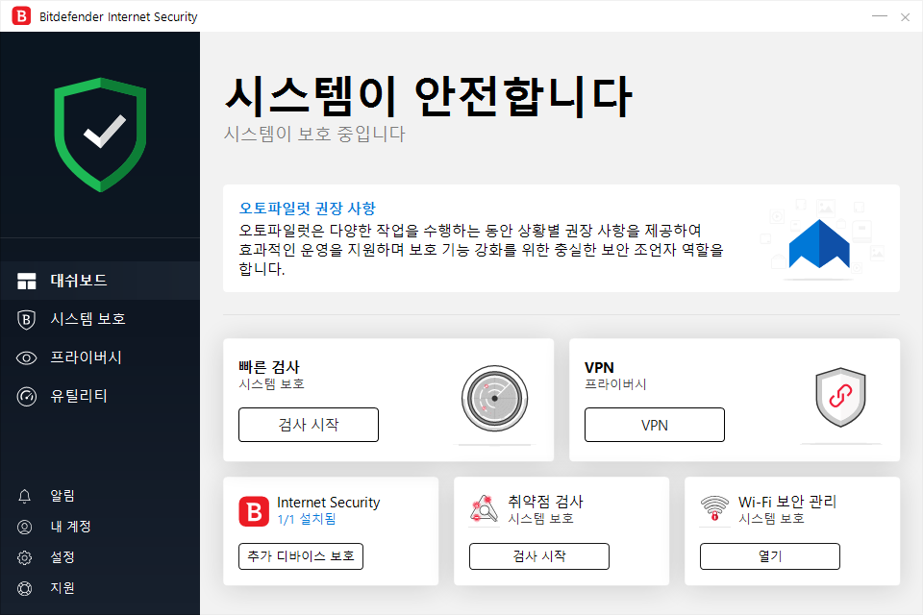Click the 1/1 설치됨 link
Viewport: 923px width, 615px height.
click(x=307, y=519)
